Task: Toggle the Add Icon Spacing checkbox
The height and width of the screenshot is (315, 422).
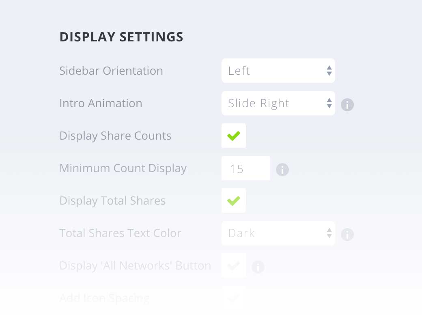Action: pos(234,298)
